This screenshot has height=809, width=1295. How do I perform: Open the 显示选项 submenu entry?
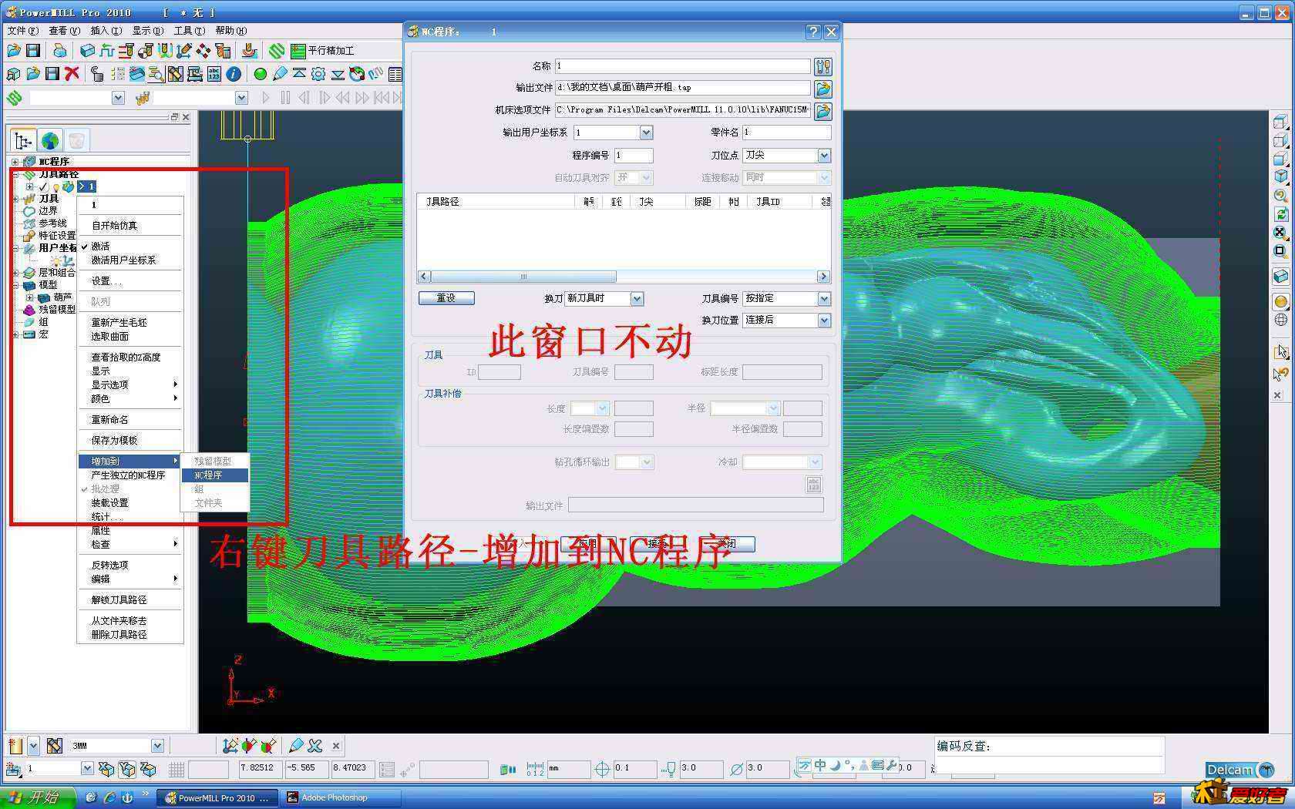click(130, 385)
